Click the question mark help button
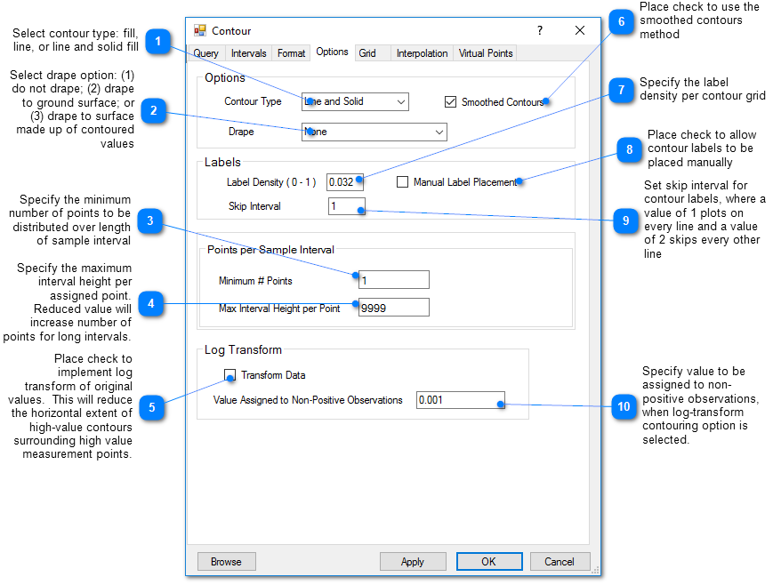Image resolution: width=773 pixels, height=585 pixels. 539,30
